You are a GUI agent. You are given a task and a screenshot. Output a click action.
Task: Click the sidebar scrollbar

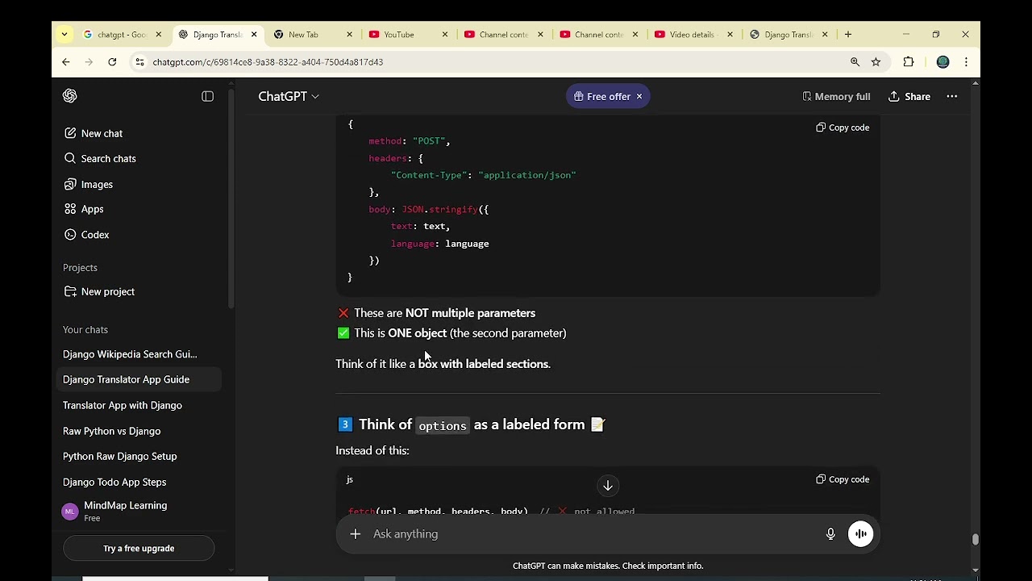click(x=232, y=199)
